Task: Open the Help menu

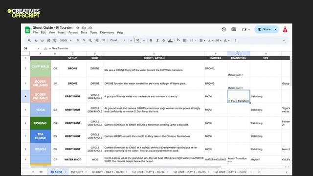Action: point(120,33)
